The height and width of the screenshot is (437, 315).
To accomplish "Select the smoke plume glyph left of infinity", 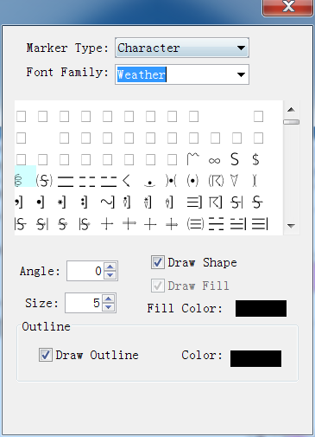I will [193, 159].
